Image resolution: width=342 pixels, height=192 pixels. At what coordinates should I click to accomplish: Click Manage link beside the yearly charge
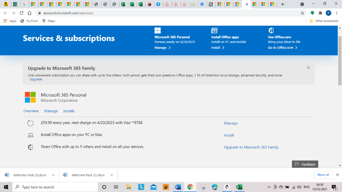click(231, 123)
